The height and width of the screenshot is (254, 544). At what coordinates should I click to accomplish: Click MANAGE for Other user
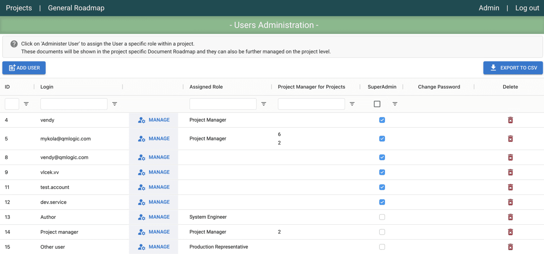click(153, 247)
